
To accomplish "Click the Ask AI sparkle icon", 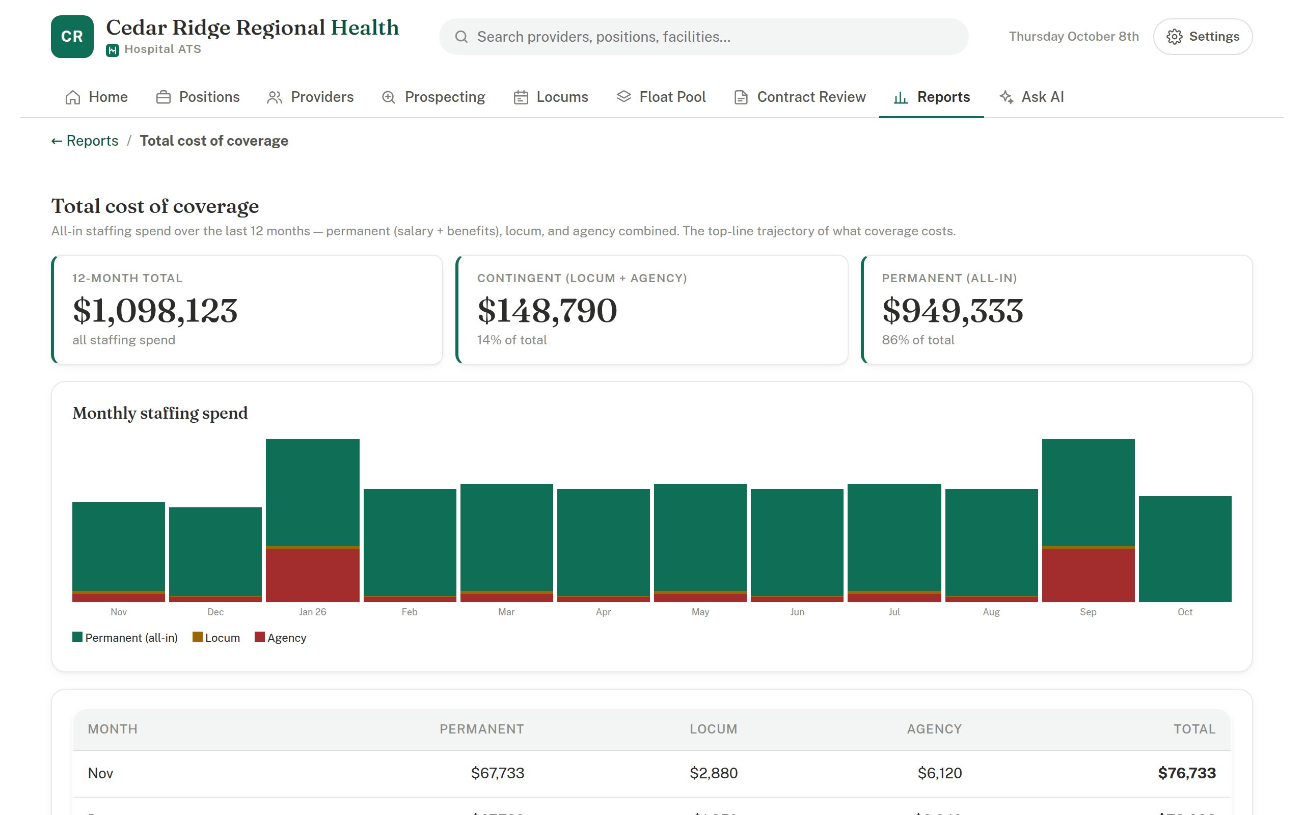I will [1006, 97].
